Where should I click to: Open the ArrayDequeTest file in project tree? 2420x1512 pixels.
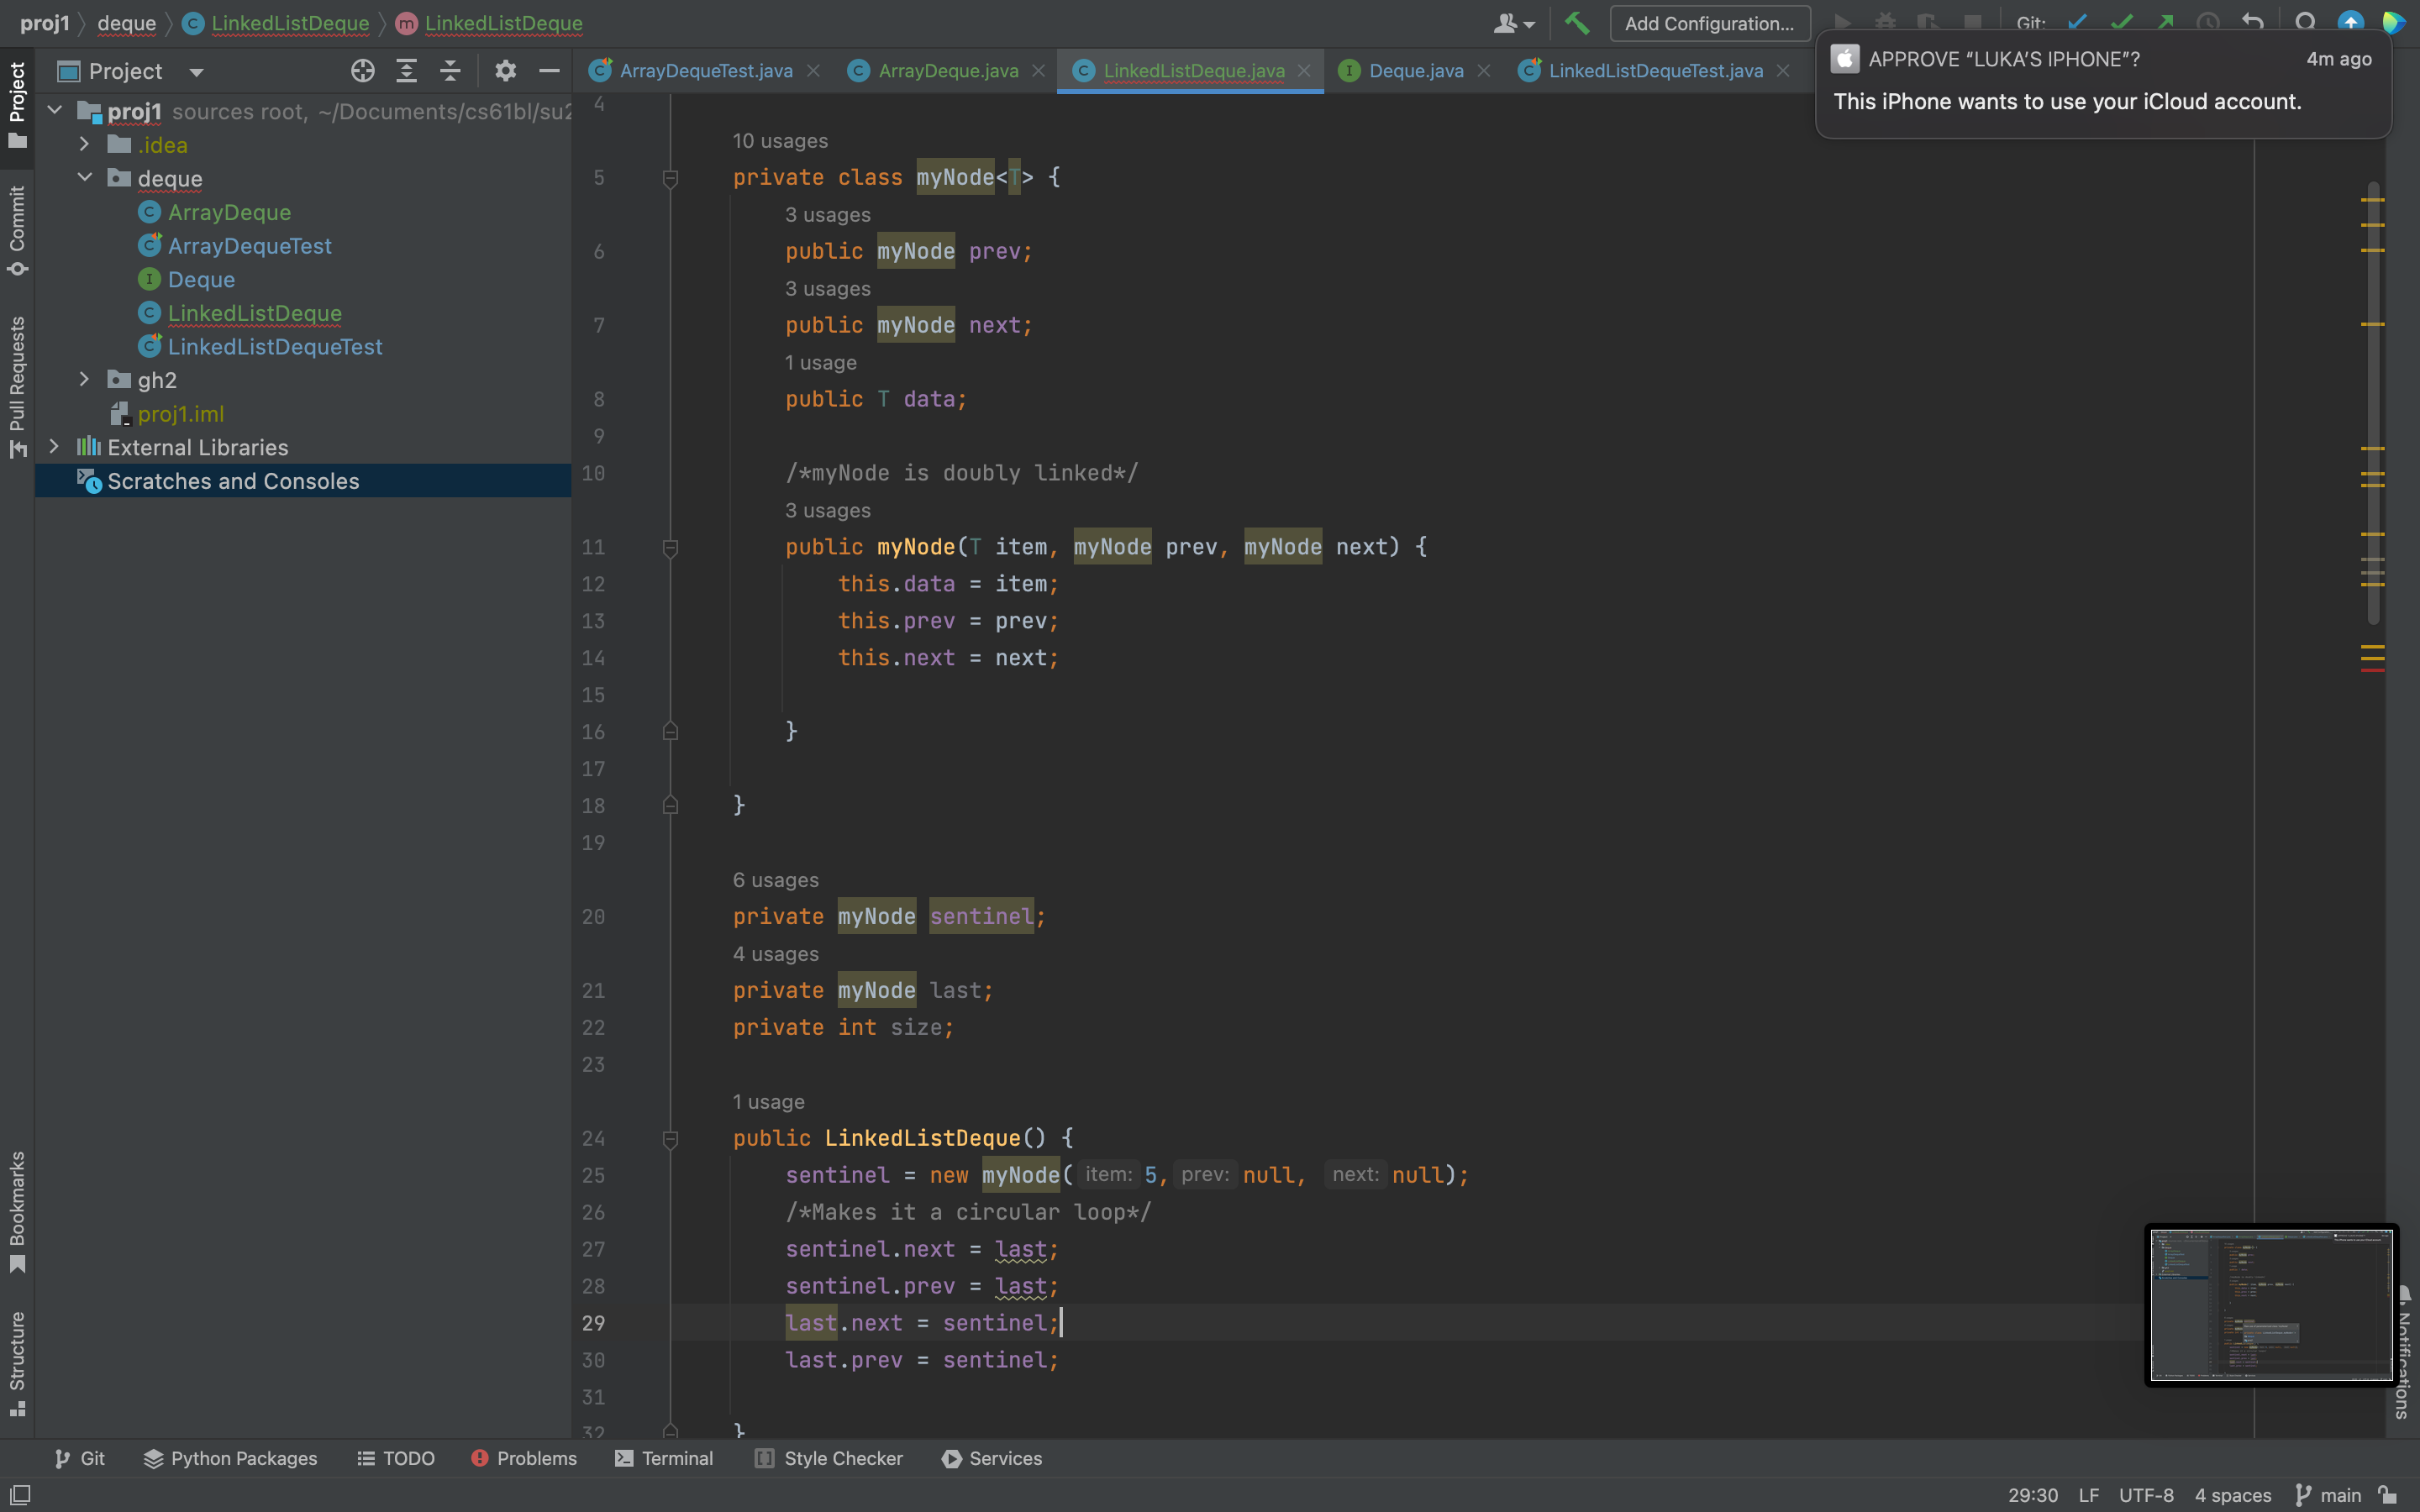coord(249,246)
